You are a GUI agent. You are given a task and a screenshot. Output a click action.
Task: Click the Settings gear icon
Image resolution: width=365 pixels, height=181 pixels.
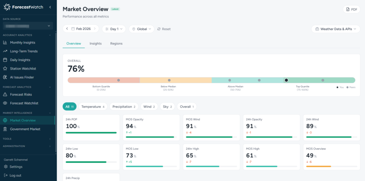(x=6, y=167)
